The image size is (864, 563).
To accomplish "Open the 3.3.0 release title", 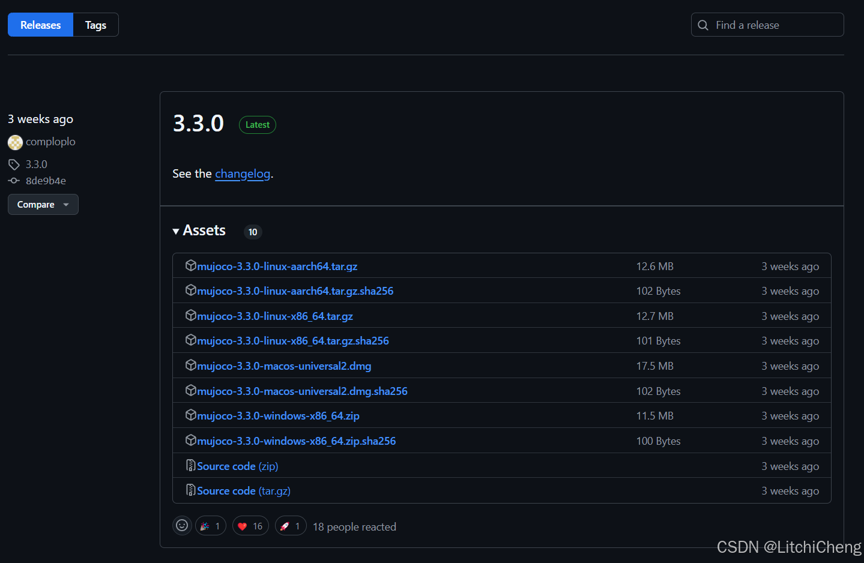I will pos(198,124).
